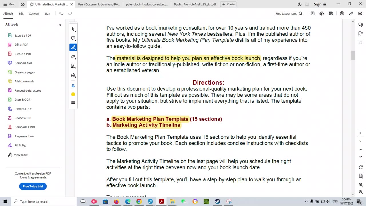
Task: Select the Add comment tool
Action: (x=73, y=38)
